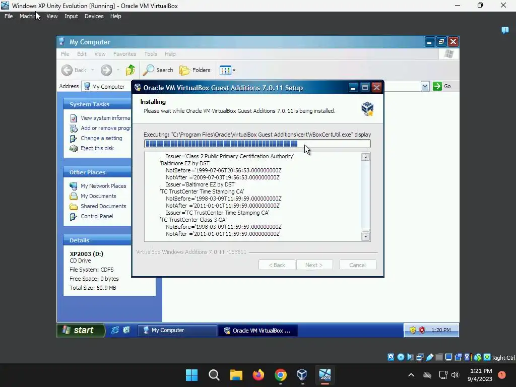This screenshot has height=387, width=516.
Task: Click the Next button in Guest Additions setup
Action: click(x=314, y=265)
